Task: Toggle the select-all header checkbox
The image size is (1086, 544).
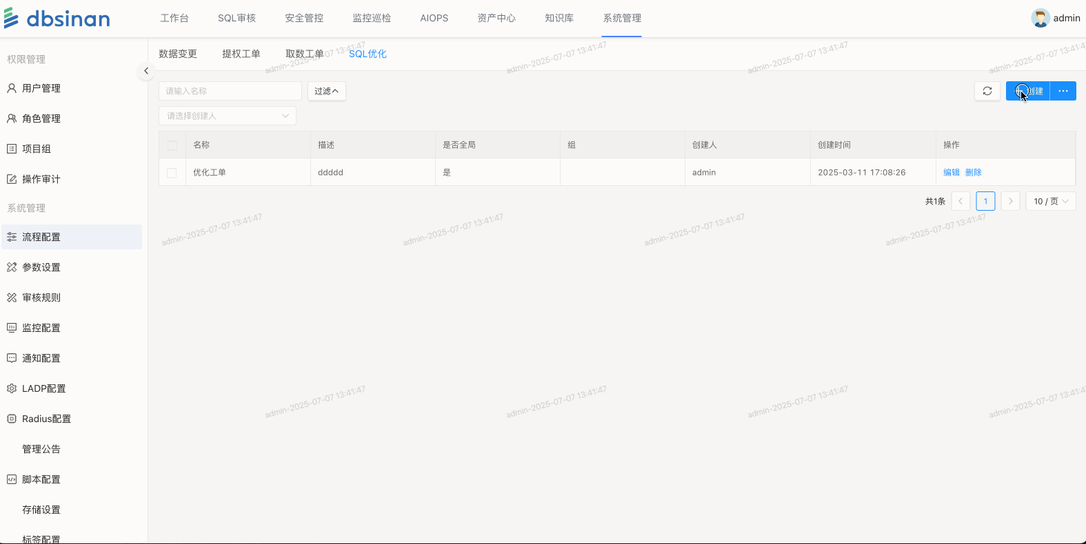Action: pos(172,145)
